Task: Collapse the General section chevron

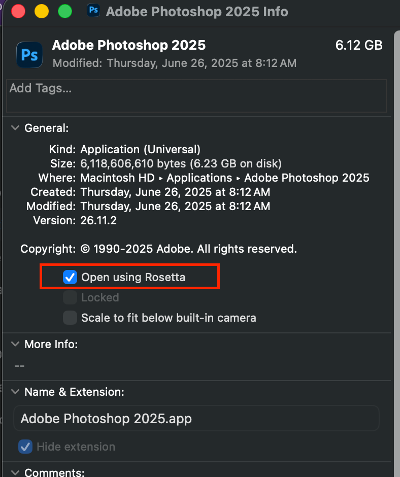Action: pos(16,128)
